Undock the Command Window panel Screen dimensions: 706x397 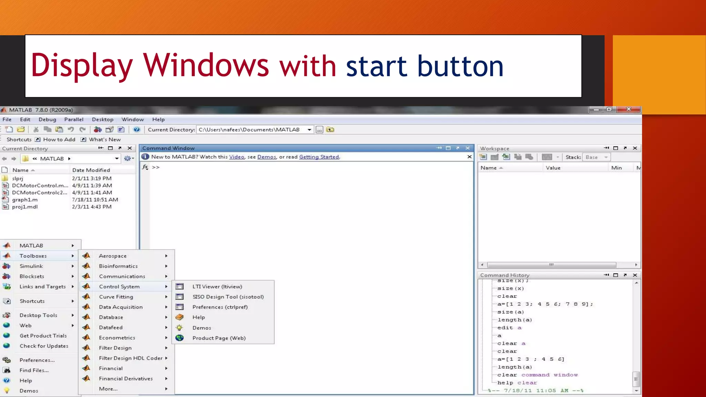click(458, 148)
